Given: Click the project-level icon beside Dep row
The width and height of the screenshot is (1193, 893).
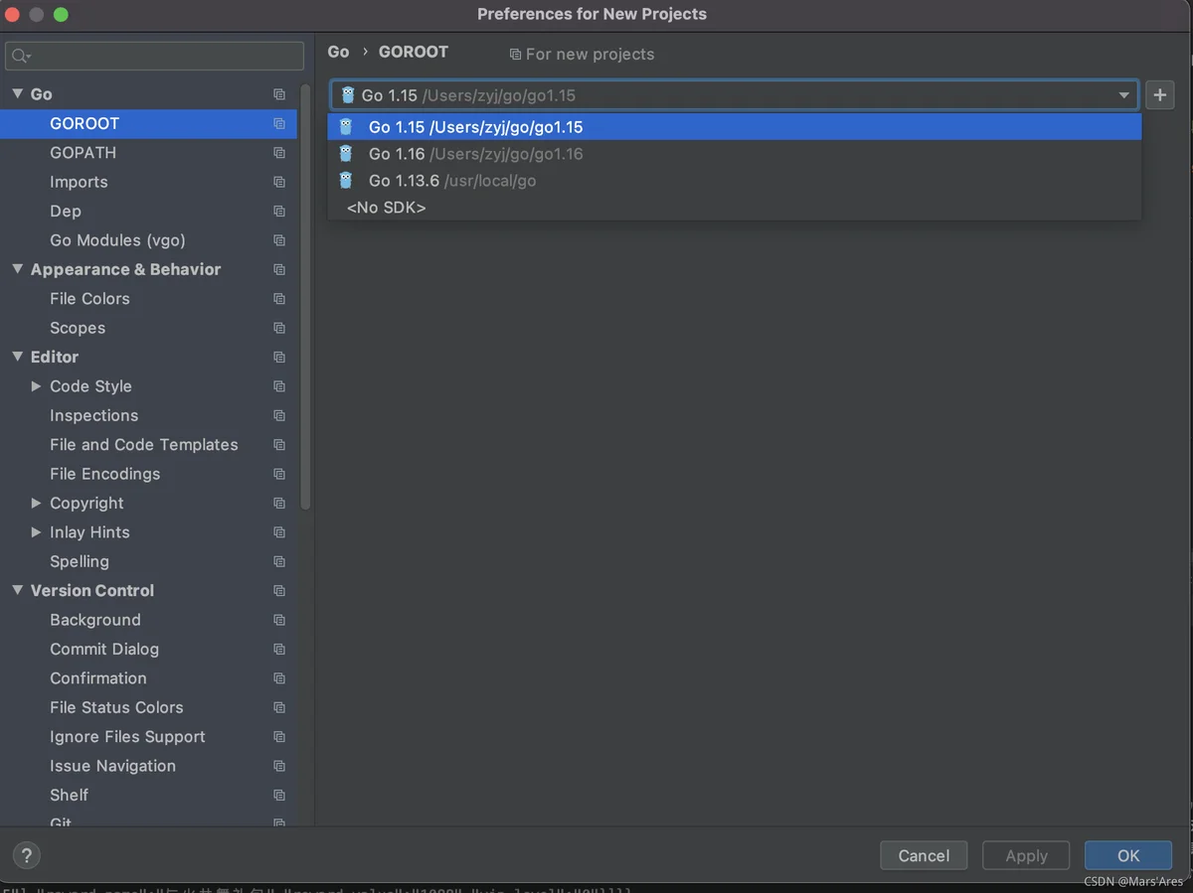Looking at the screenshot, I should click(279, 211).
